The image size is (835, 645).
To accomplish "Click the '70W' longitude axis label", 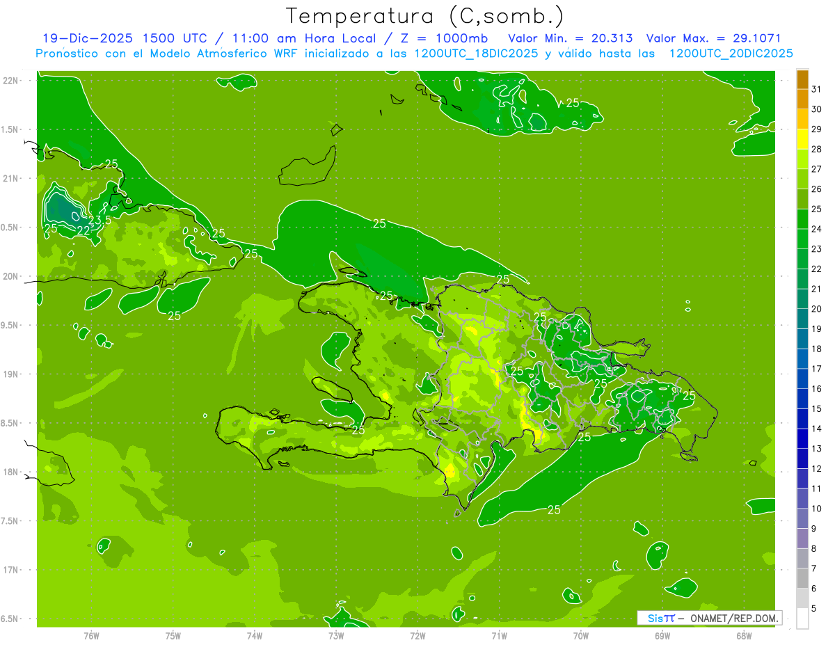I will coord(581,635).
